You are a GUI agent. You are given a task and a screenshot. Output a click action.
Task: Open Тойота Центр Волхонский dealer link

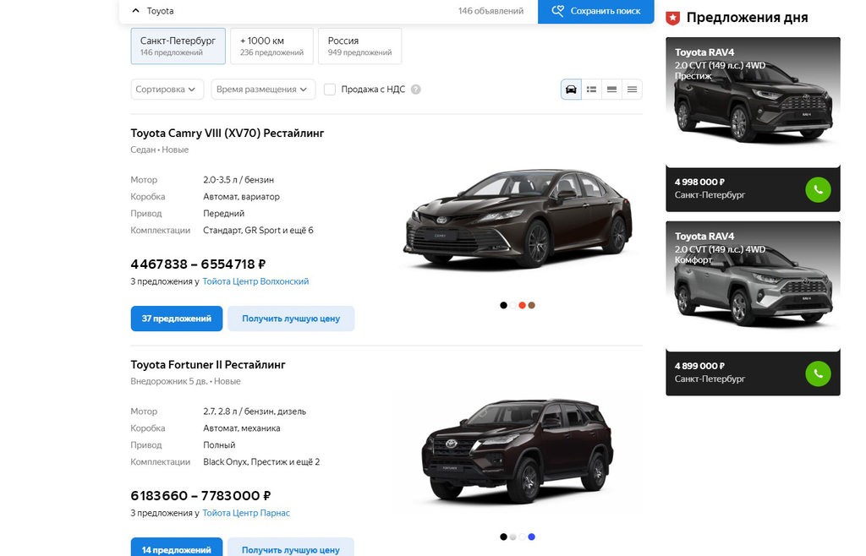(x=255, y=281)
